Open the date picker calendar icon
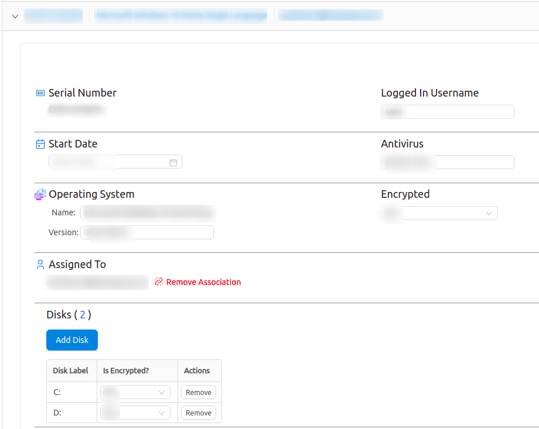 coord(173,162)
